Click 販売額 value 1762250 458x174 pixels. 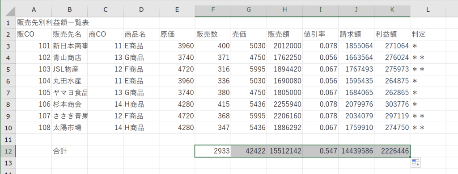(x=284, y=58)
